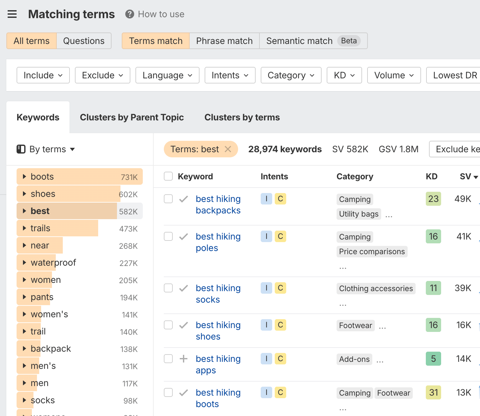Check the box for best hiking shoes
Screen dimensions: 480x416
coord(168,325)
